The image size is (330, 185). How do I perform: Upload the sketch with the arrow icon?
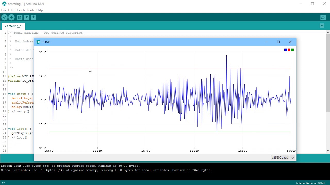(11, 17)
